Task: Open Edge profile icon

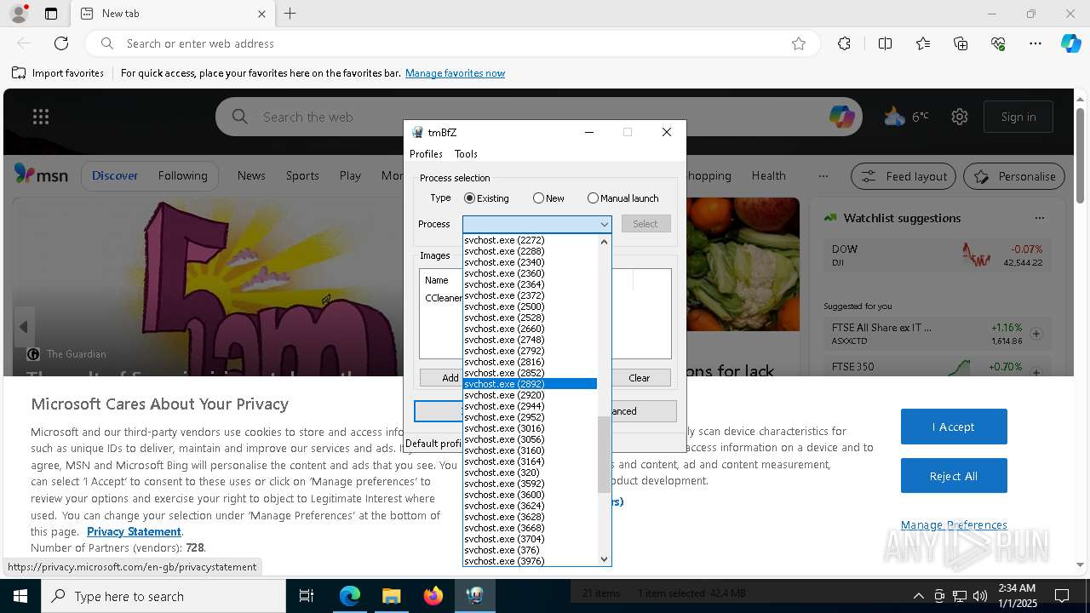Action: tap(18, 14)
